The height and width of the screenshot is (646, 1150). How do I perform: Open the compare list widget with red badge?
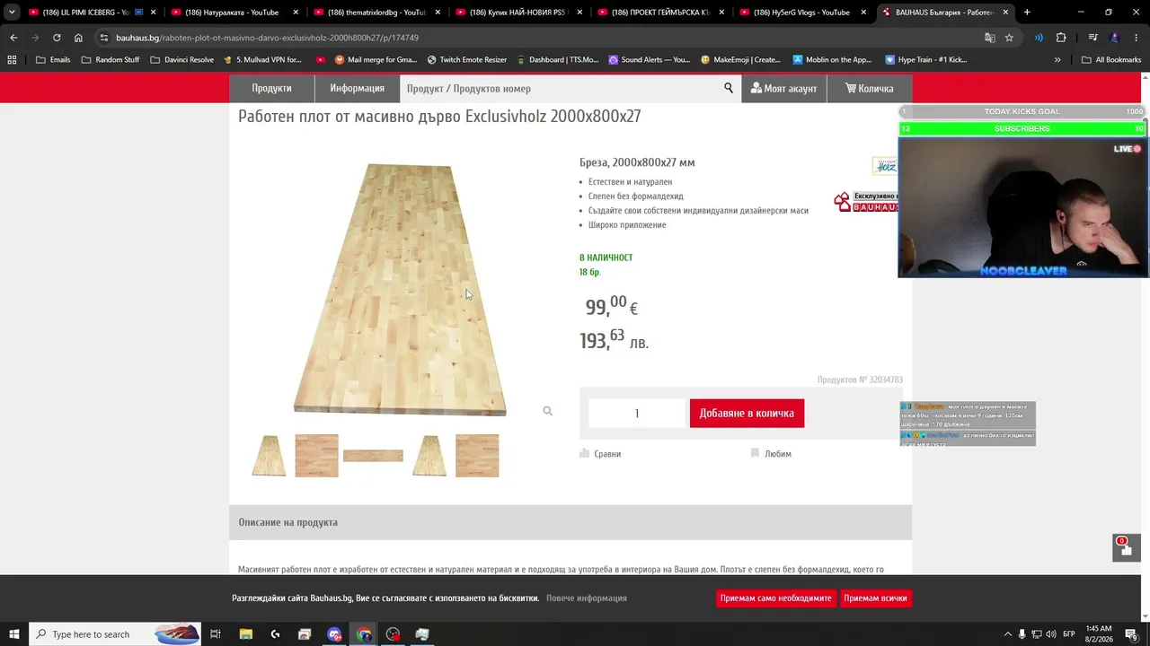pyautogui.click(x=1127, y=547)
